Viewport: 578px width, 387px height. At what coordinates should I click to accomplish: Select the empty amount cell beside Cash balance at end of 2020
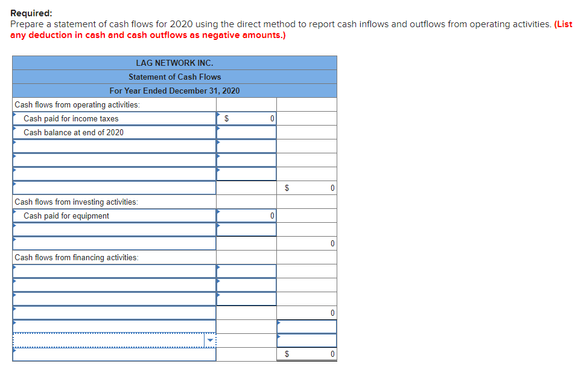point(246,132)
